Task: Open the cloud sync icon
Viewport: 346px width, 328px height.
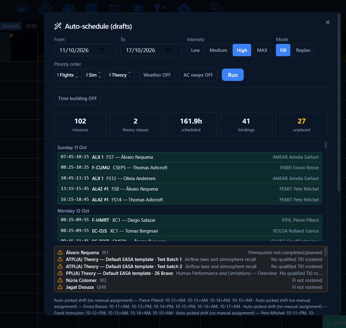Action: [x=184, y=8]
